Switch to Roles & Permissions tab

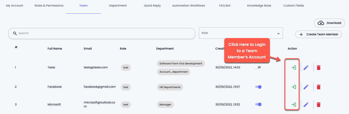49,6
